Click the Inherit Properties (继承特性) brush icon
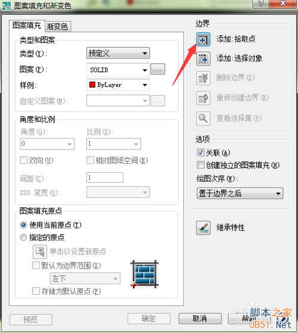 [x=203, y=228]
